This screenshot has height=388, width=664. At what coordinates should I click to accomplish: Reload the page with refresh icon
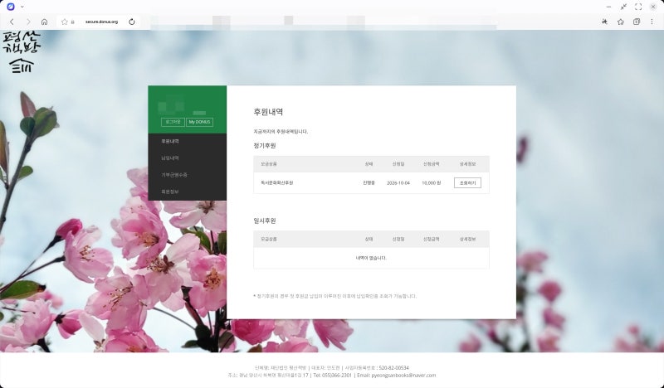tap(132, 22)
